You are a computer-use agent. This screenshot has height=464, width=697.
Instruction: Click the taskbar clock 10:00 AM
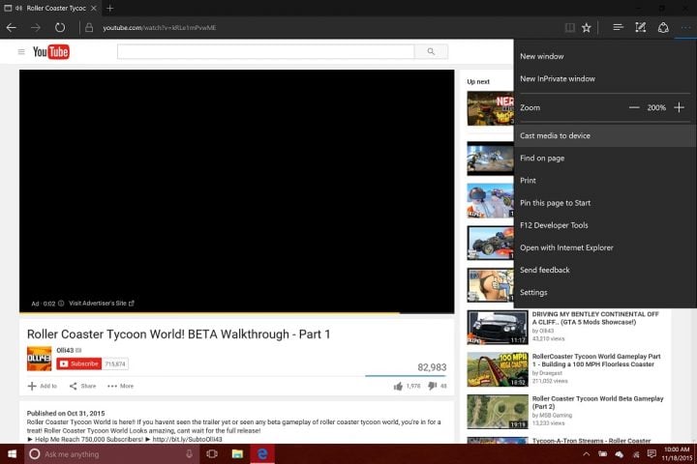677,453
